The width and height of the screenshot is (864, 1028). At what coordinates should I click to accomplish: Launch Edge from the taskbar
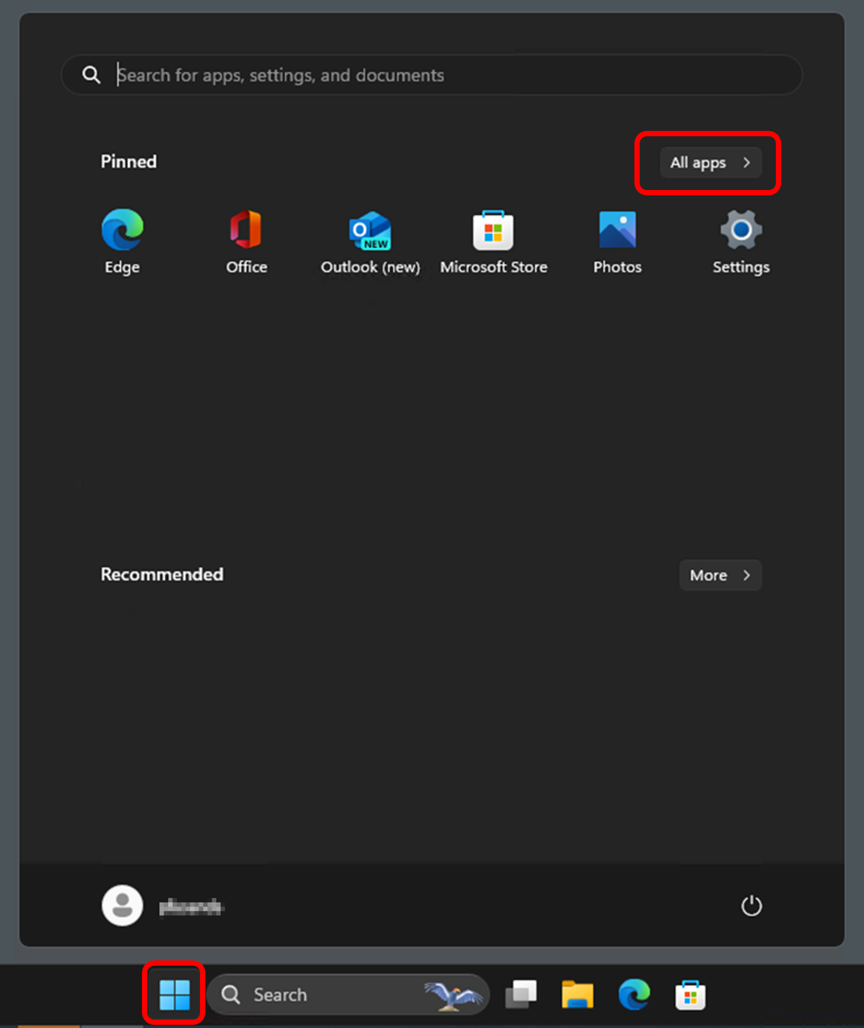634,994
